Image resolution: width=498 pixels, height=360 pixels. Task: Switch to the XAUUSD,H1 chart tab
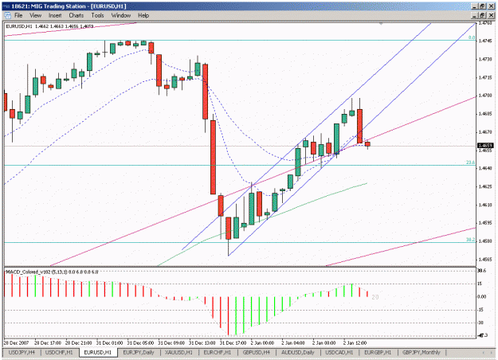pos(178,352)
